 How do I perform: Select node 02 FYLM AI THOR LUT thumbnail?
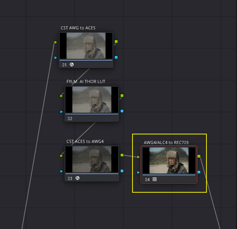click(x=92, y=100)
